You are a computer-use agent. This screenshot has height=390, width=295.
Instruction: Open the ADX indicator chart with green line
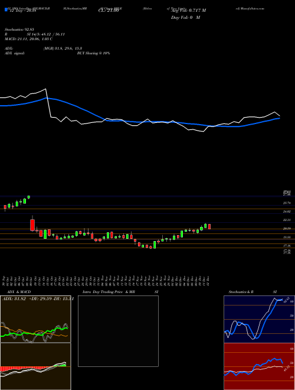tap(35, 319)
